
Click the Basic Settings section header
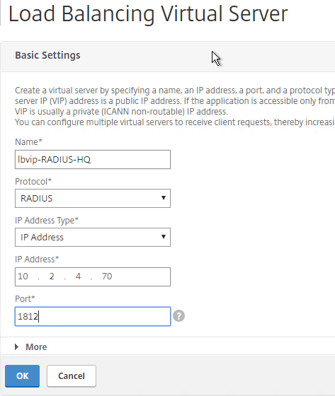47,55
